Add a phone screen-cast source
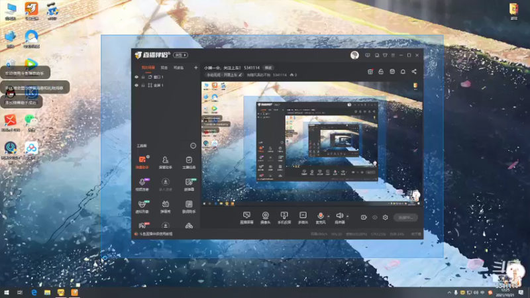This screenshot has height=298, width=530. [284, 218]
